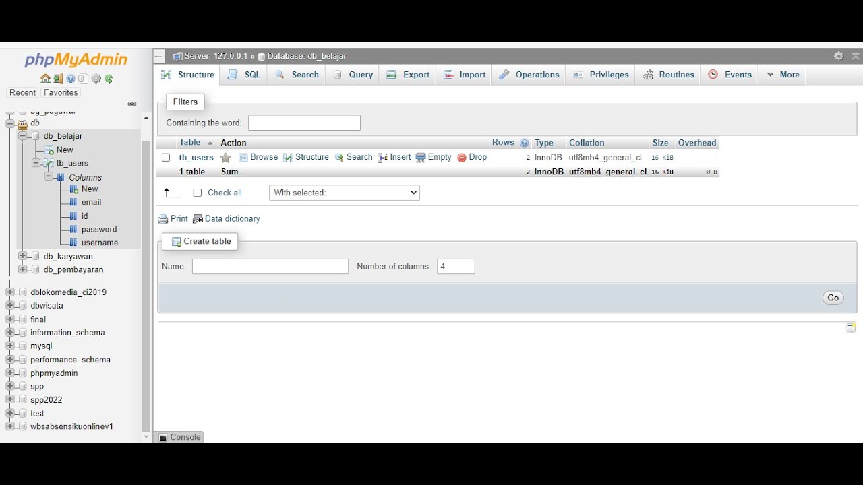The width and height of the screenshot is (863, 485).
Task: Open the With selected dropdown
Action: coord(345,193)
